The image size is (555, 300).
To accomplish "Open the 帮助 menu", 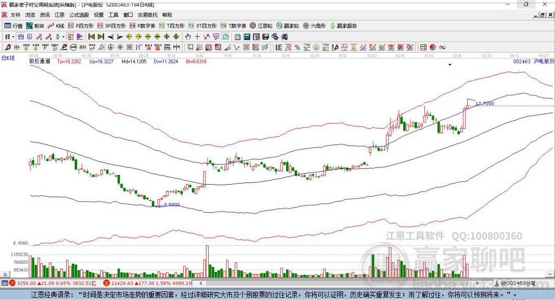I will pos(167,15).
